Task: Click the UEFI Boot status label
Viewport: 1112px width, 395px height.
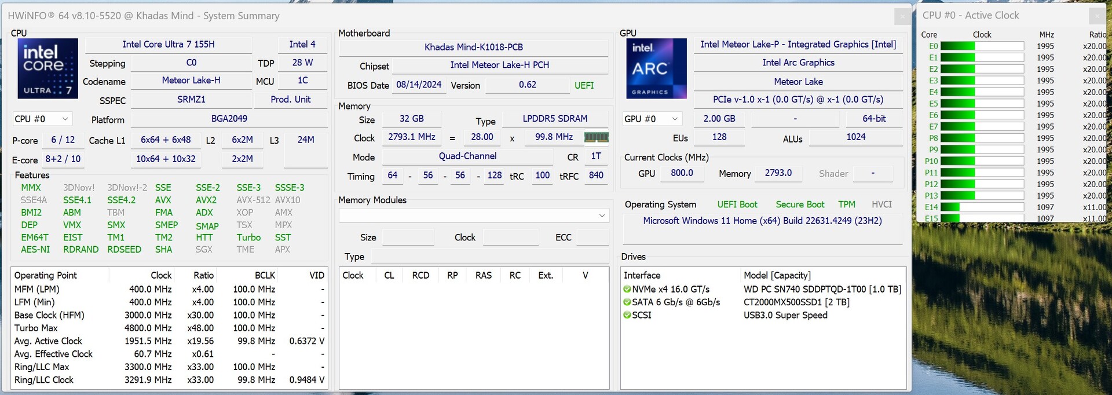Action: pos(737,204)
